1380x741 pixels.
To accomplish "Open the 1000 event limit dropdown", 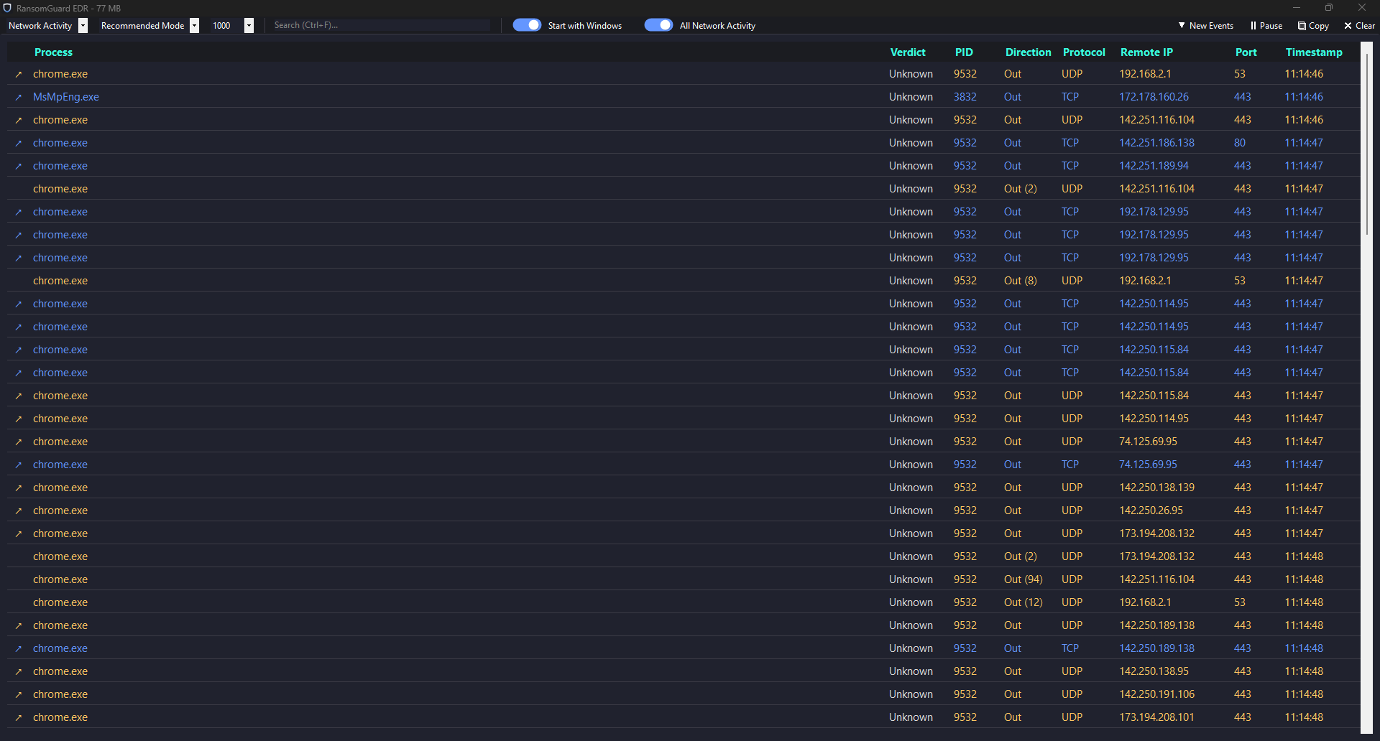I will tap(231, 25).
